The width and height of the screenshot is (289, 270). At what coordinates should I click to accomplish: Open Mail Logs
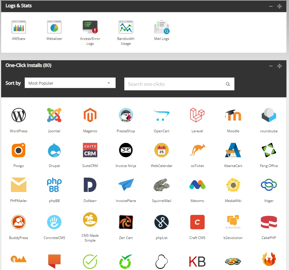162,27
